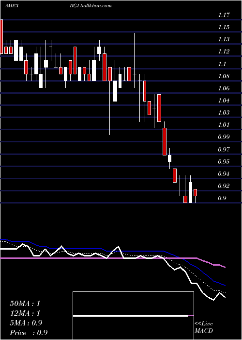Click the 0.92 price axis label
This screenshot has width=242, height=340.
point(224,186)
